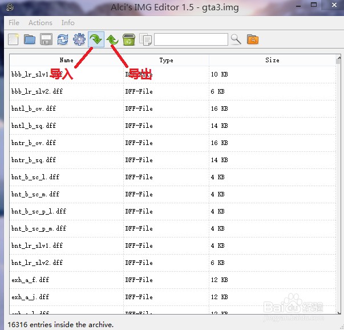Open the Info menu
The height and width of the screenshot is (330, 344).
pyautogui.click(x=68, y=23)
